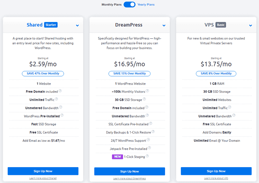Viewport: 259px width, 183px height.
Task: Click the '1 Website' feature row
Action: pos(44,84)
